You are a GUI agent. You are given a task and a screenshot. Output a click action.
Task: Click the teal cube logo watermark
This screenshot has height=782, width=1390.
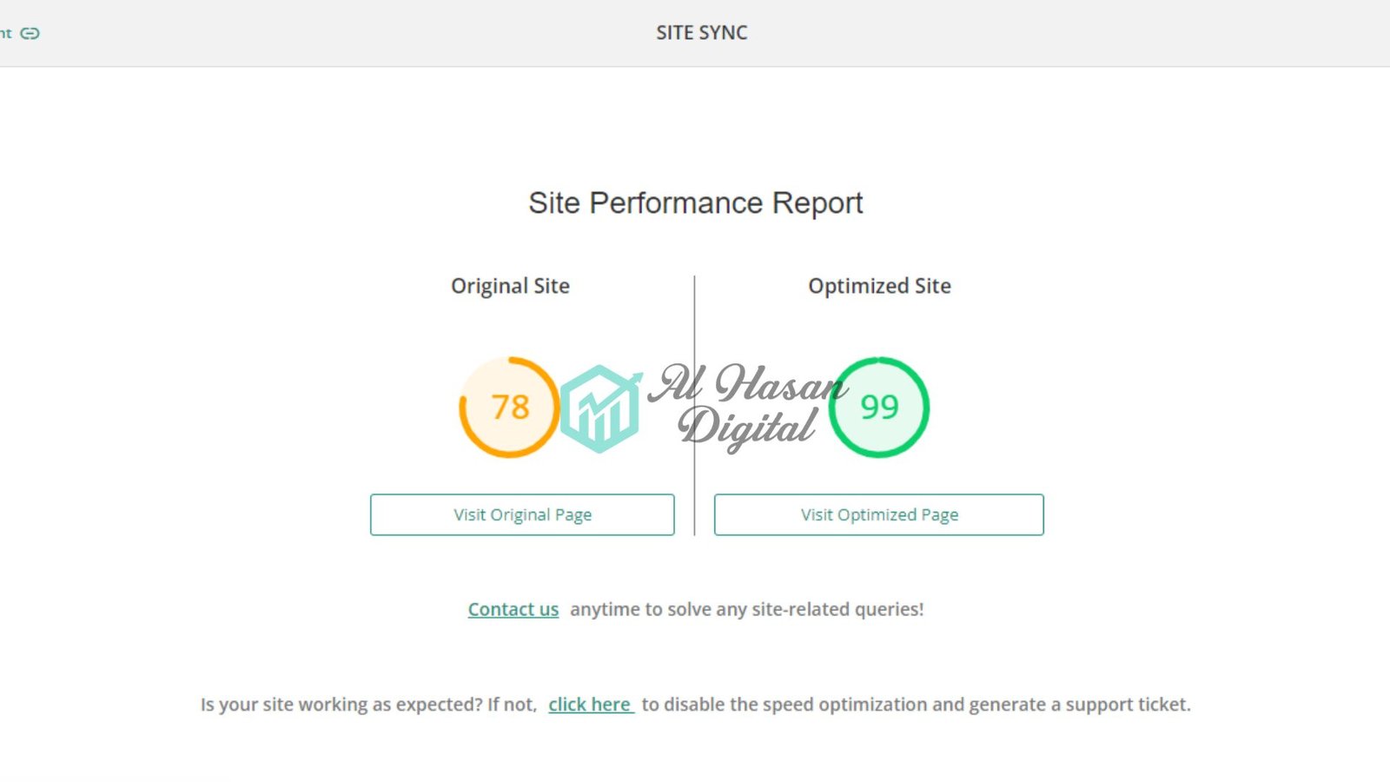point(600,408)
